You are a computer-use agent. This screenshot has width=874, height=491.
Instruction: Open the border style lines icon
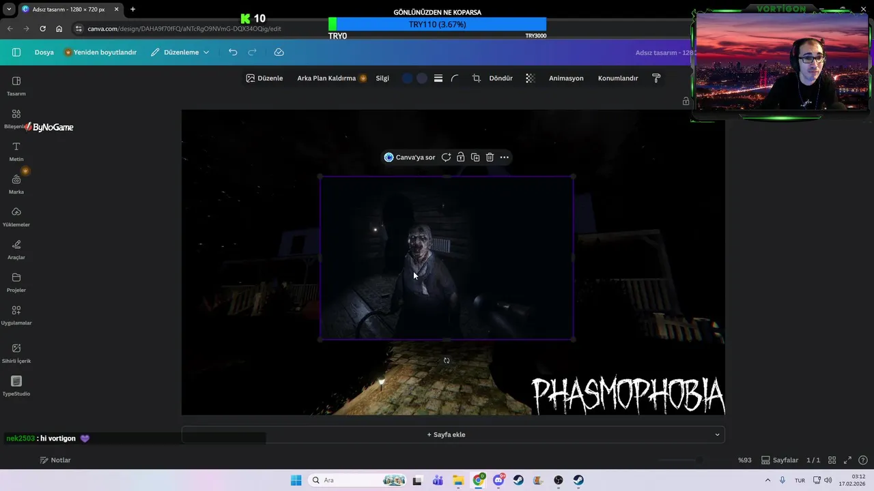pos(438,78)
